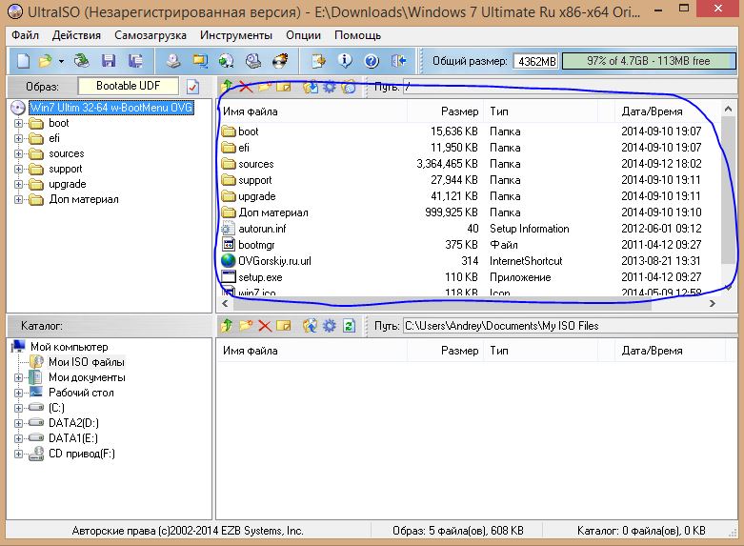Click the Add files toolbar icon

click(x=318, y=61)
